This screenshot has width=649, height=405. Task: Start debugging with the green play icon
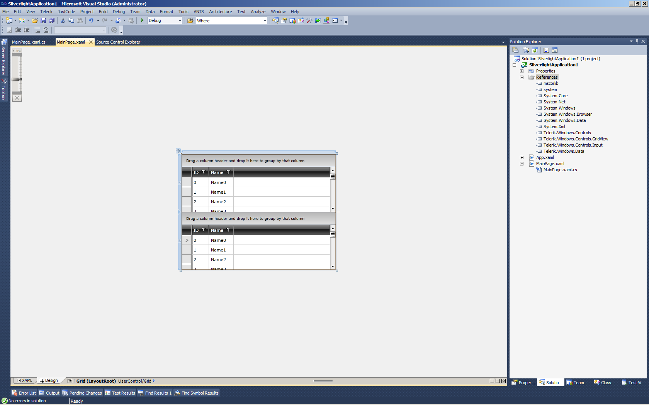(x=142, y=20)
